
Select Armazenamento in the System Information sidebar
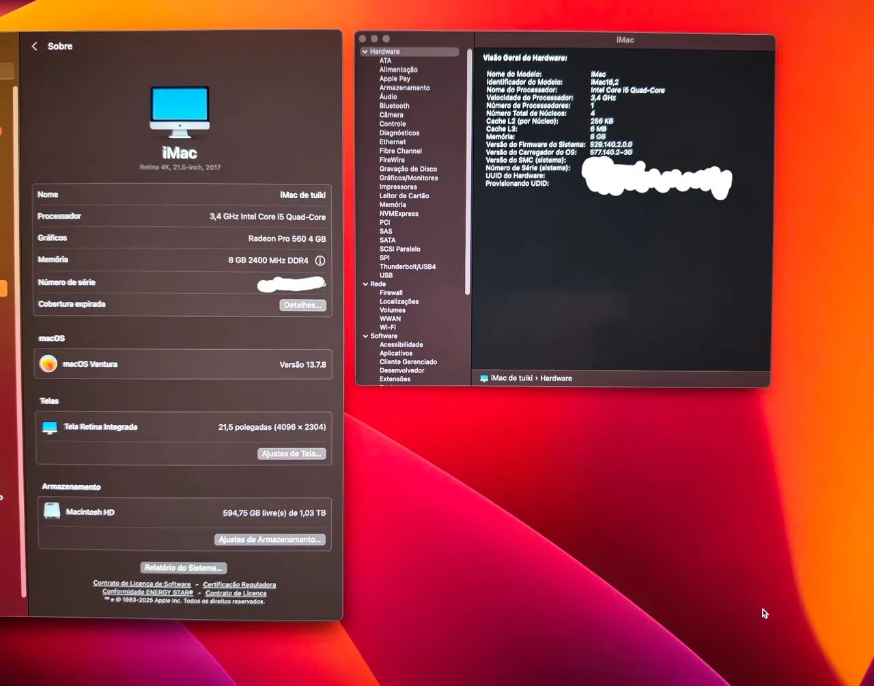[405, 88]
